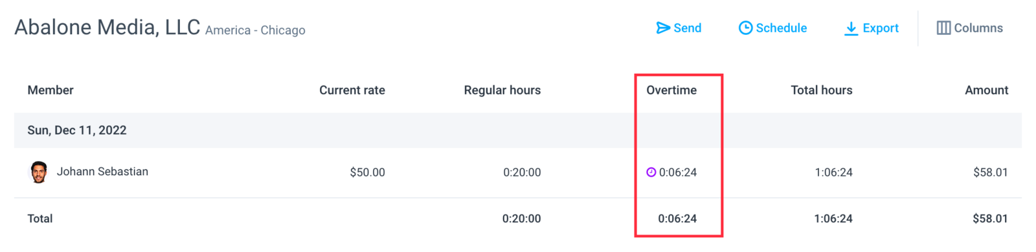Click the Export download arrow icon
The height and width of the screenshot is (252, 1036).
point(851,28)
